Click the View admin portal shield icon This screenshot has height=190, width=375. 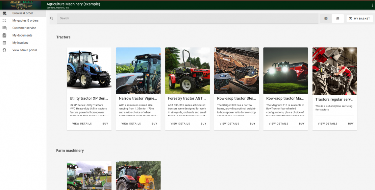[x=4, y=50]
